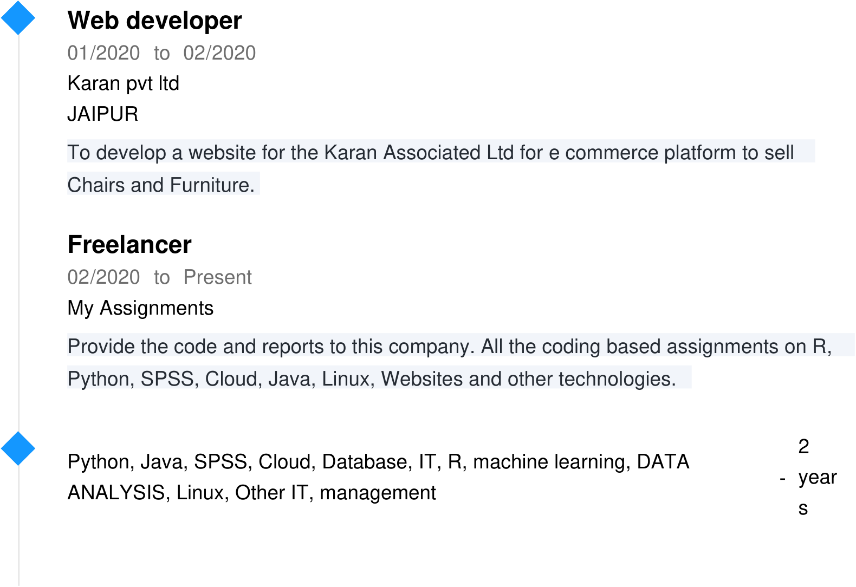Click the JAIPUR location text
This screenshot has width=856, height=587.
coord(103,114)
